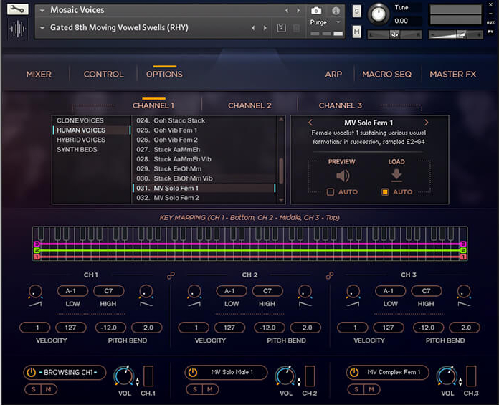Go to next voice with right arrow in info panel
Viewport: 499px width, 405px height.
click(426, 123)
